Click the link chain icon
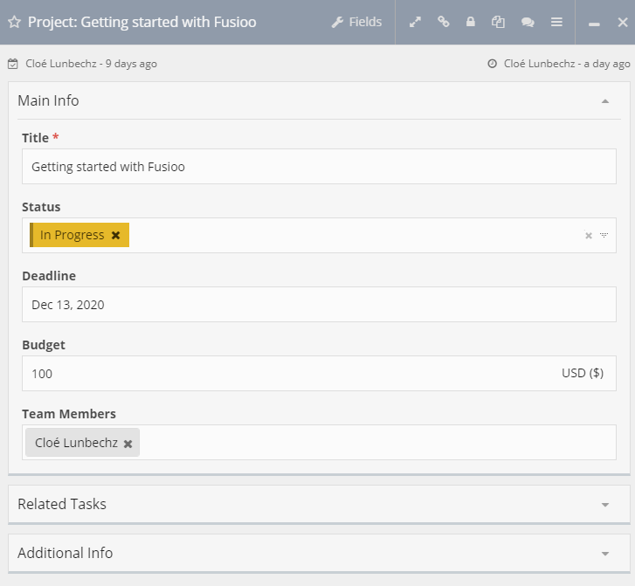The width and height of the screenshot is (635, 586). tap(444, 22)
